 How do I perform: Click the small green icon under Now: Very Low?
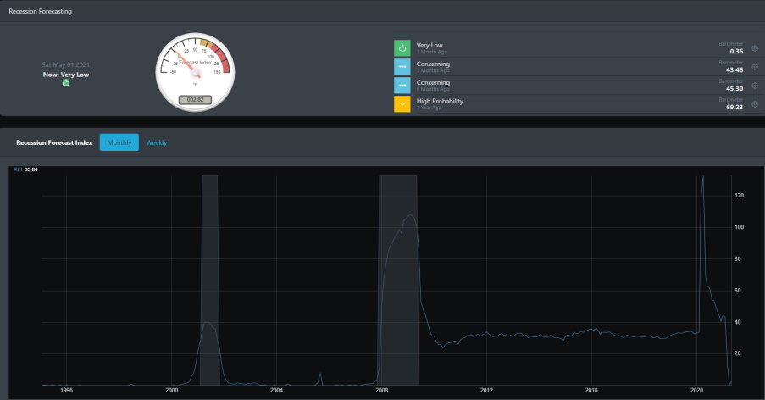pyautogui.click(x=66, y=82)
